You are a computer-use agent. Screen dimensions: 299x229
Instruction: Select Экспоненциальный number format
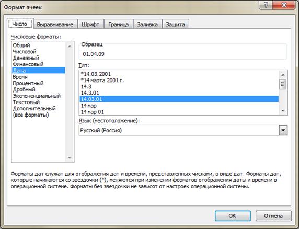(x=38, y=96)
